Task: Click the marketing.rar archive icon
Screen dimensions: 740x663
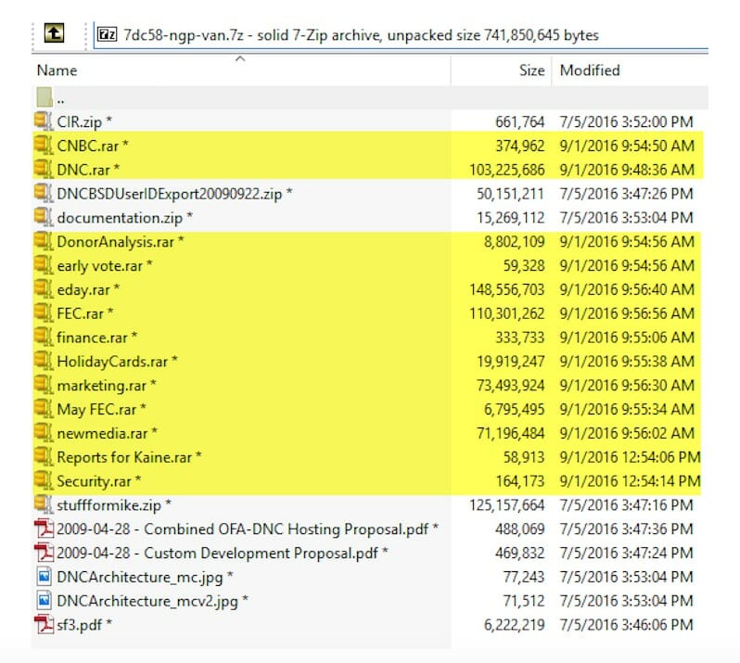Action: tap(44, 386)
